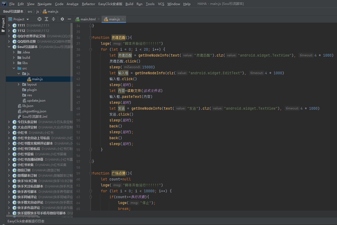337x225 pixels.
Task: Fold the if block at line 63
Action: 91,197
